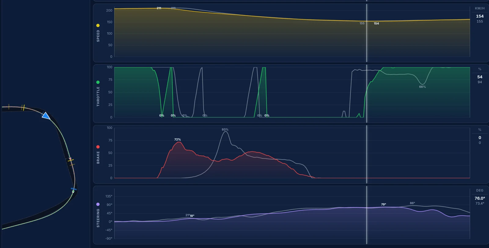Screen dimensions: 489x248
Task: Click the 135° tick on the steering axis
Action: click(x=109, y=196)
